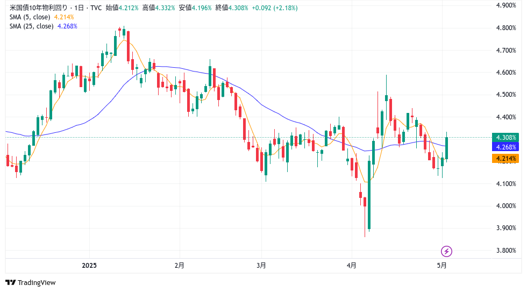Click the purple lightning event icon
527x292 pixels.
tap(446, 251)
